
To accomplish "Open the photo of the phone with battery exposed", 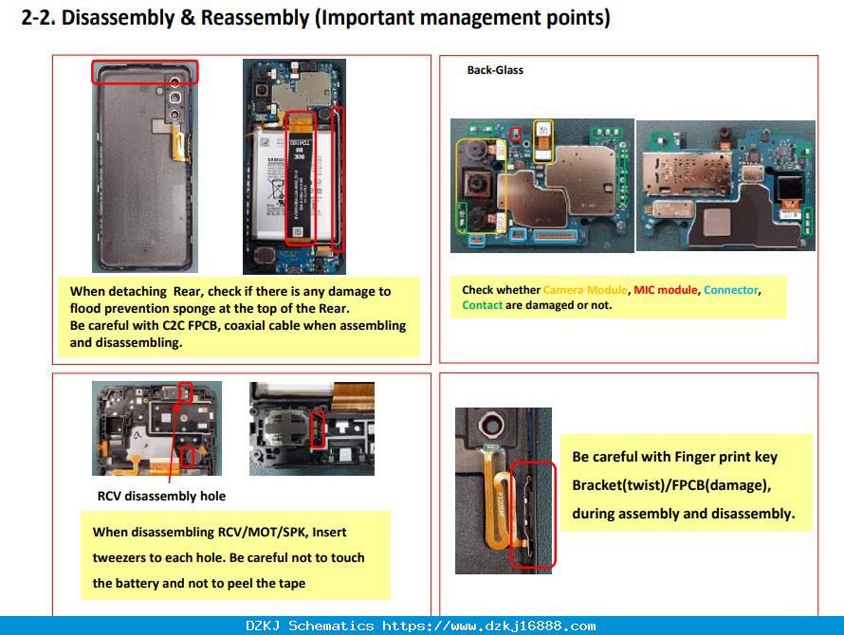I will [x=294, y=167].
